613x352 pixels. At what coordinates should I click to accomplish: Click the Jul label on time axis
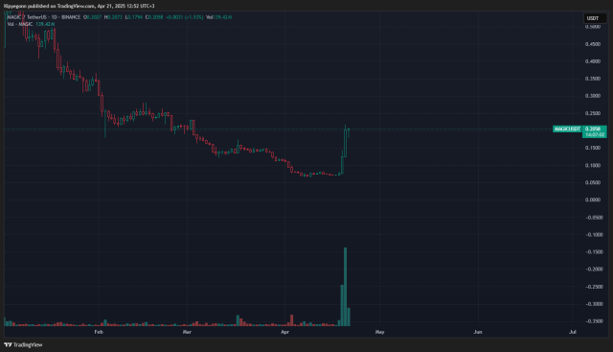(x=573, y=332)
